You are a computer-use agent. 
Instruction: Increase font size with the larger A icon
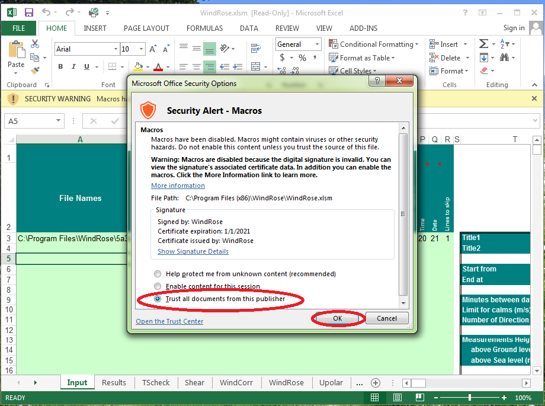pyautogui.click(x=153, y=49)
